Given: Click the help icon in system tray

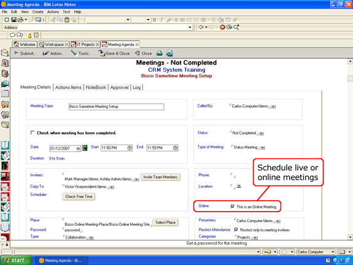Looking at the screenshot, I should [x=328, y=261].
